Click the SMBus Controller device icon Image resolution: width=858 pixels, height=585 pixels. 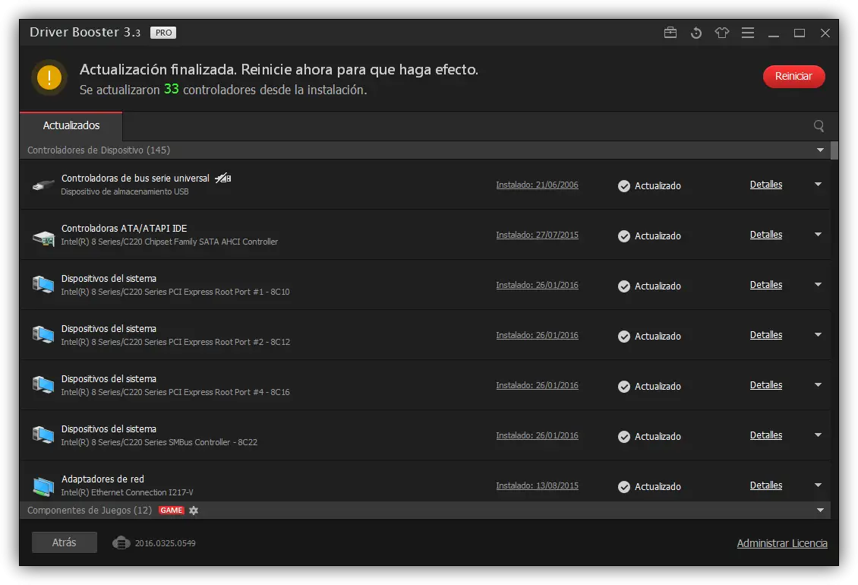pyautogui.click(x=43, y=435)
